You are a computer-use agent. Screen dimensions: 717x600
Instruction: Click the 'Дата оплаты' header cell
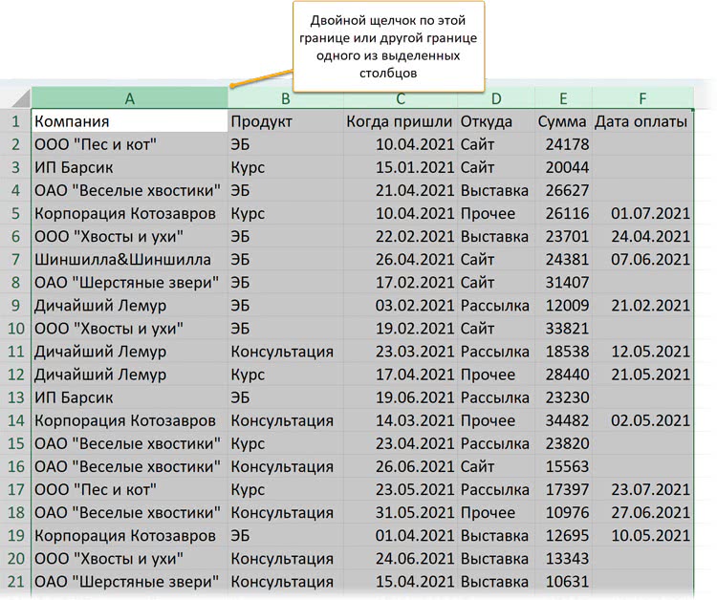coord(642,121)
